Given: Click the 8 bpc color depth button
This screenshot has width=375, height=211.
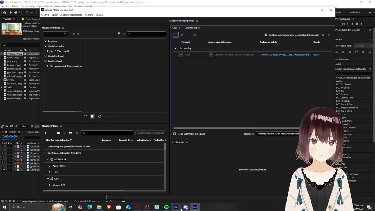Looking at the screenshot, I should pos(24,126).
